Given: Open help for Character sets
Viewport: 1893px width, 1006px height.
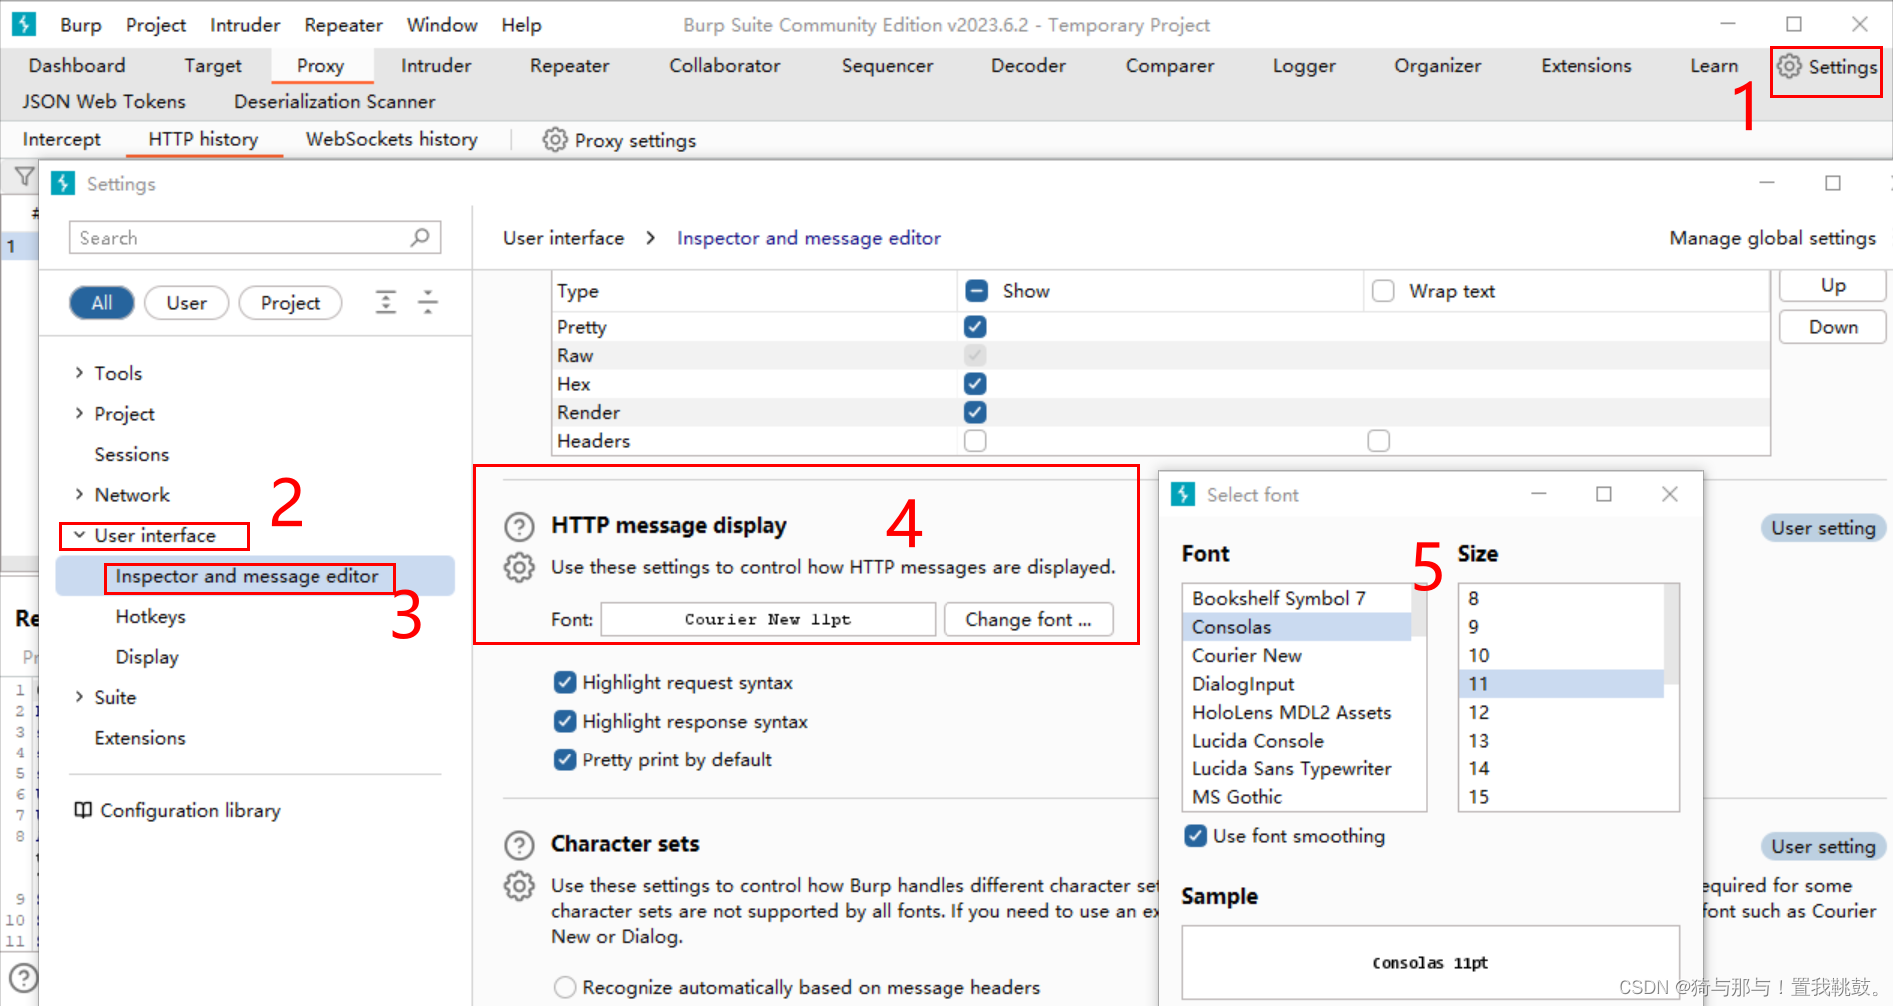Looking at the screenshot, I should pos(519,845).
